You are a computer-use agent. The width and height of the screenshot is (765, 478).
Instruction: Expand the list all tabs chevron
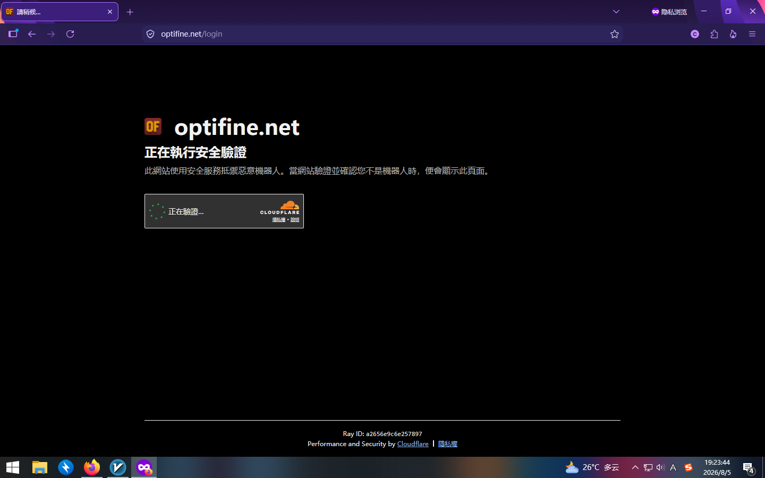pos(616,12)
